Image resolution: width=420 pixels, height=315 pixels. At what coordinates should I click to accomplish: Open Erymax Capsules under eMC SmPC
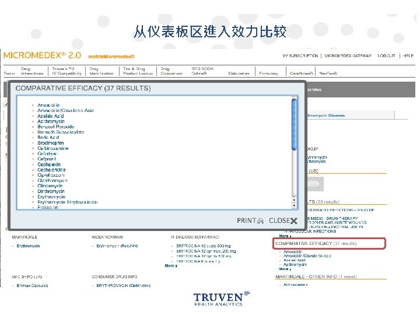(x=32, y=285)
